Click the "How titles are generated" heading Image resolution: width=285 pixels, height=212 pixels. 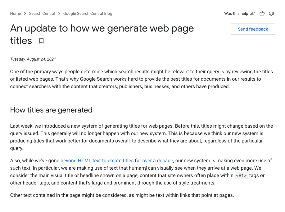(x=51, y=110)
